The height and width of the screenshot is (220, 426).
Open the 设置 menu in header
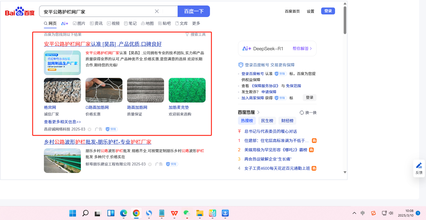point(310,11)
